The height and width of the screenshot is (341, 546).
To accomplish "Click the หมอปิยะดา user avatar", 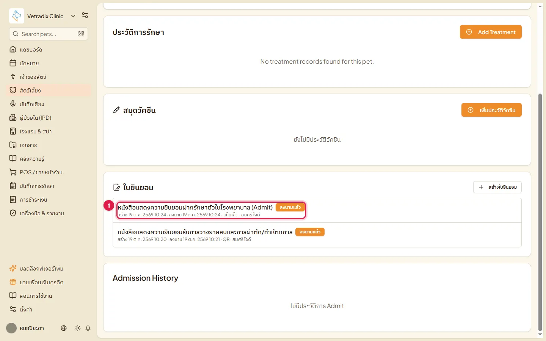I will click(11, 328).
